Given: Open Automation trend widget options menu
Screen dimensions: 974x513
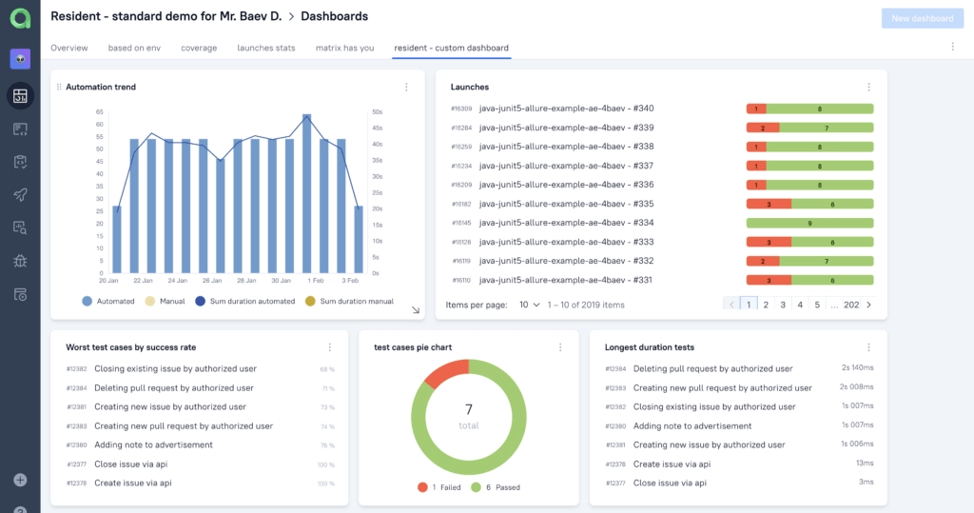Looking at the screenshot, I should point(406,88).
